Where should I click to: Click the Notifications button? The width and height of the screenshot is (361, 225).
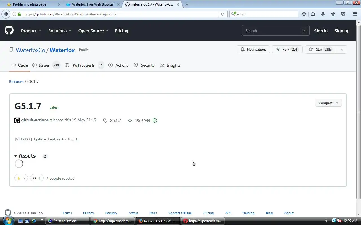pos(253,49)
